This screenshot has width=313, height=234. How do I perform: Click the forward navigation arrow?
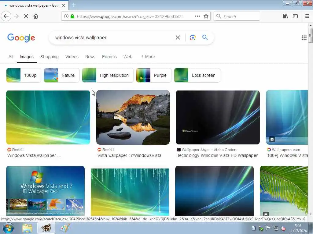pyautogui.click(x=17, y=16)
